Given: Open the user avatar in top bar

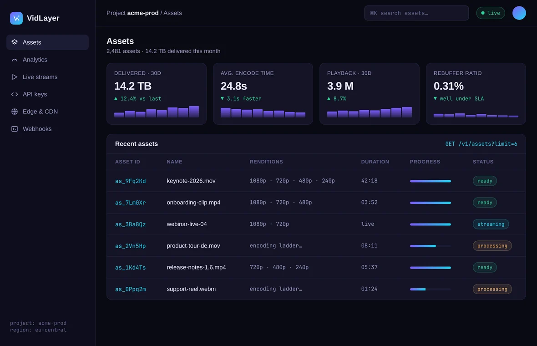Looking at the screenshot, I should 519,13.
